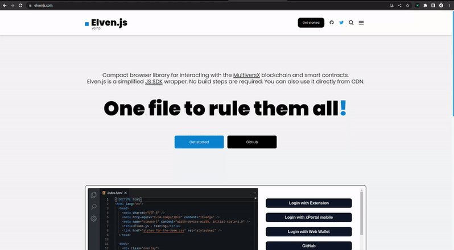Click the black Get started button in header
The height and width of the screenshot is (250, 454).
(311, 23)
